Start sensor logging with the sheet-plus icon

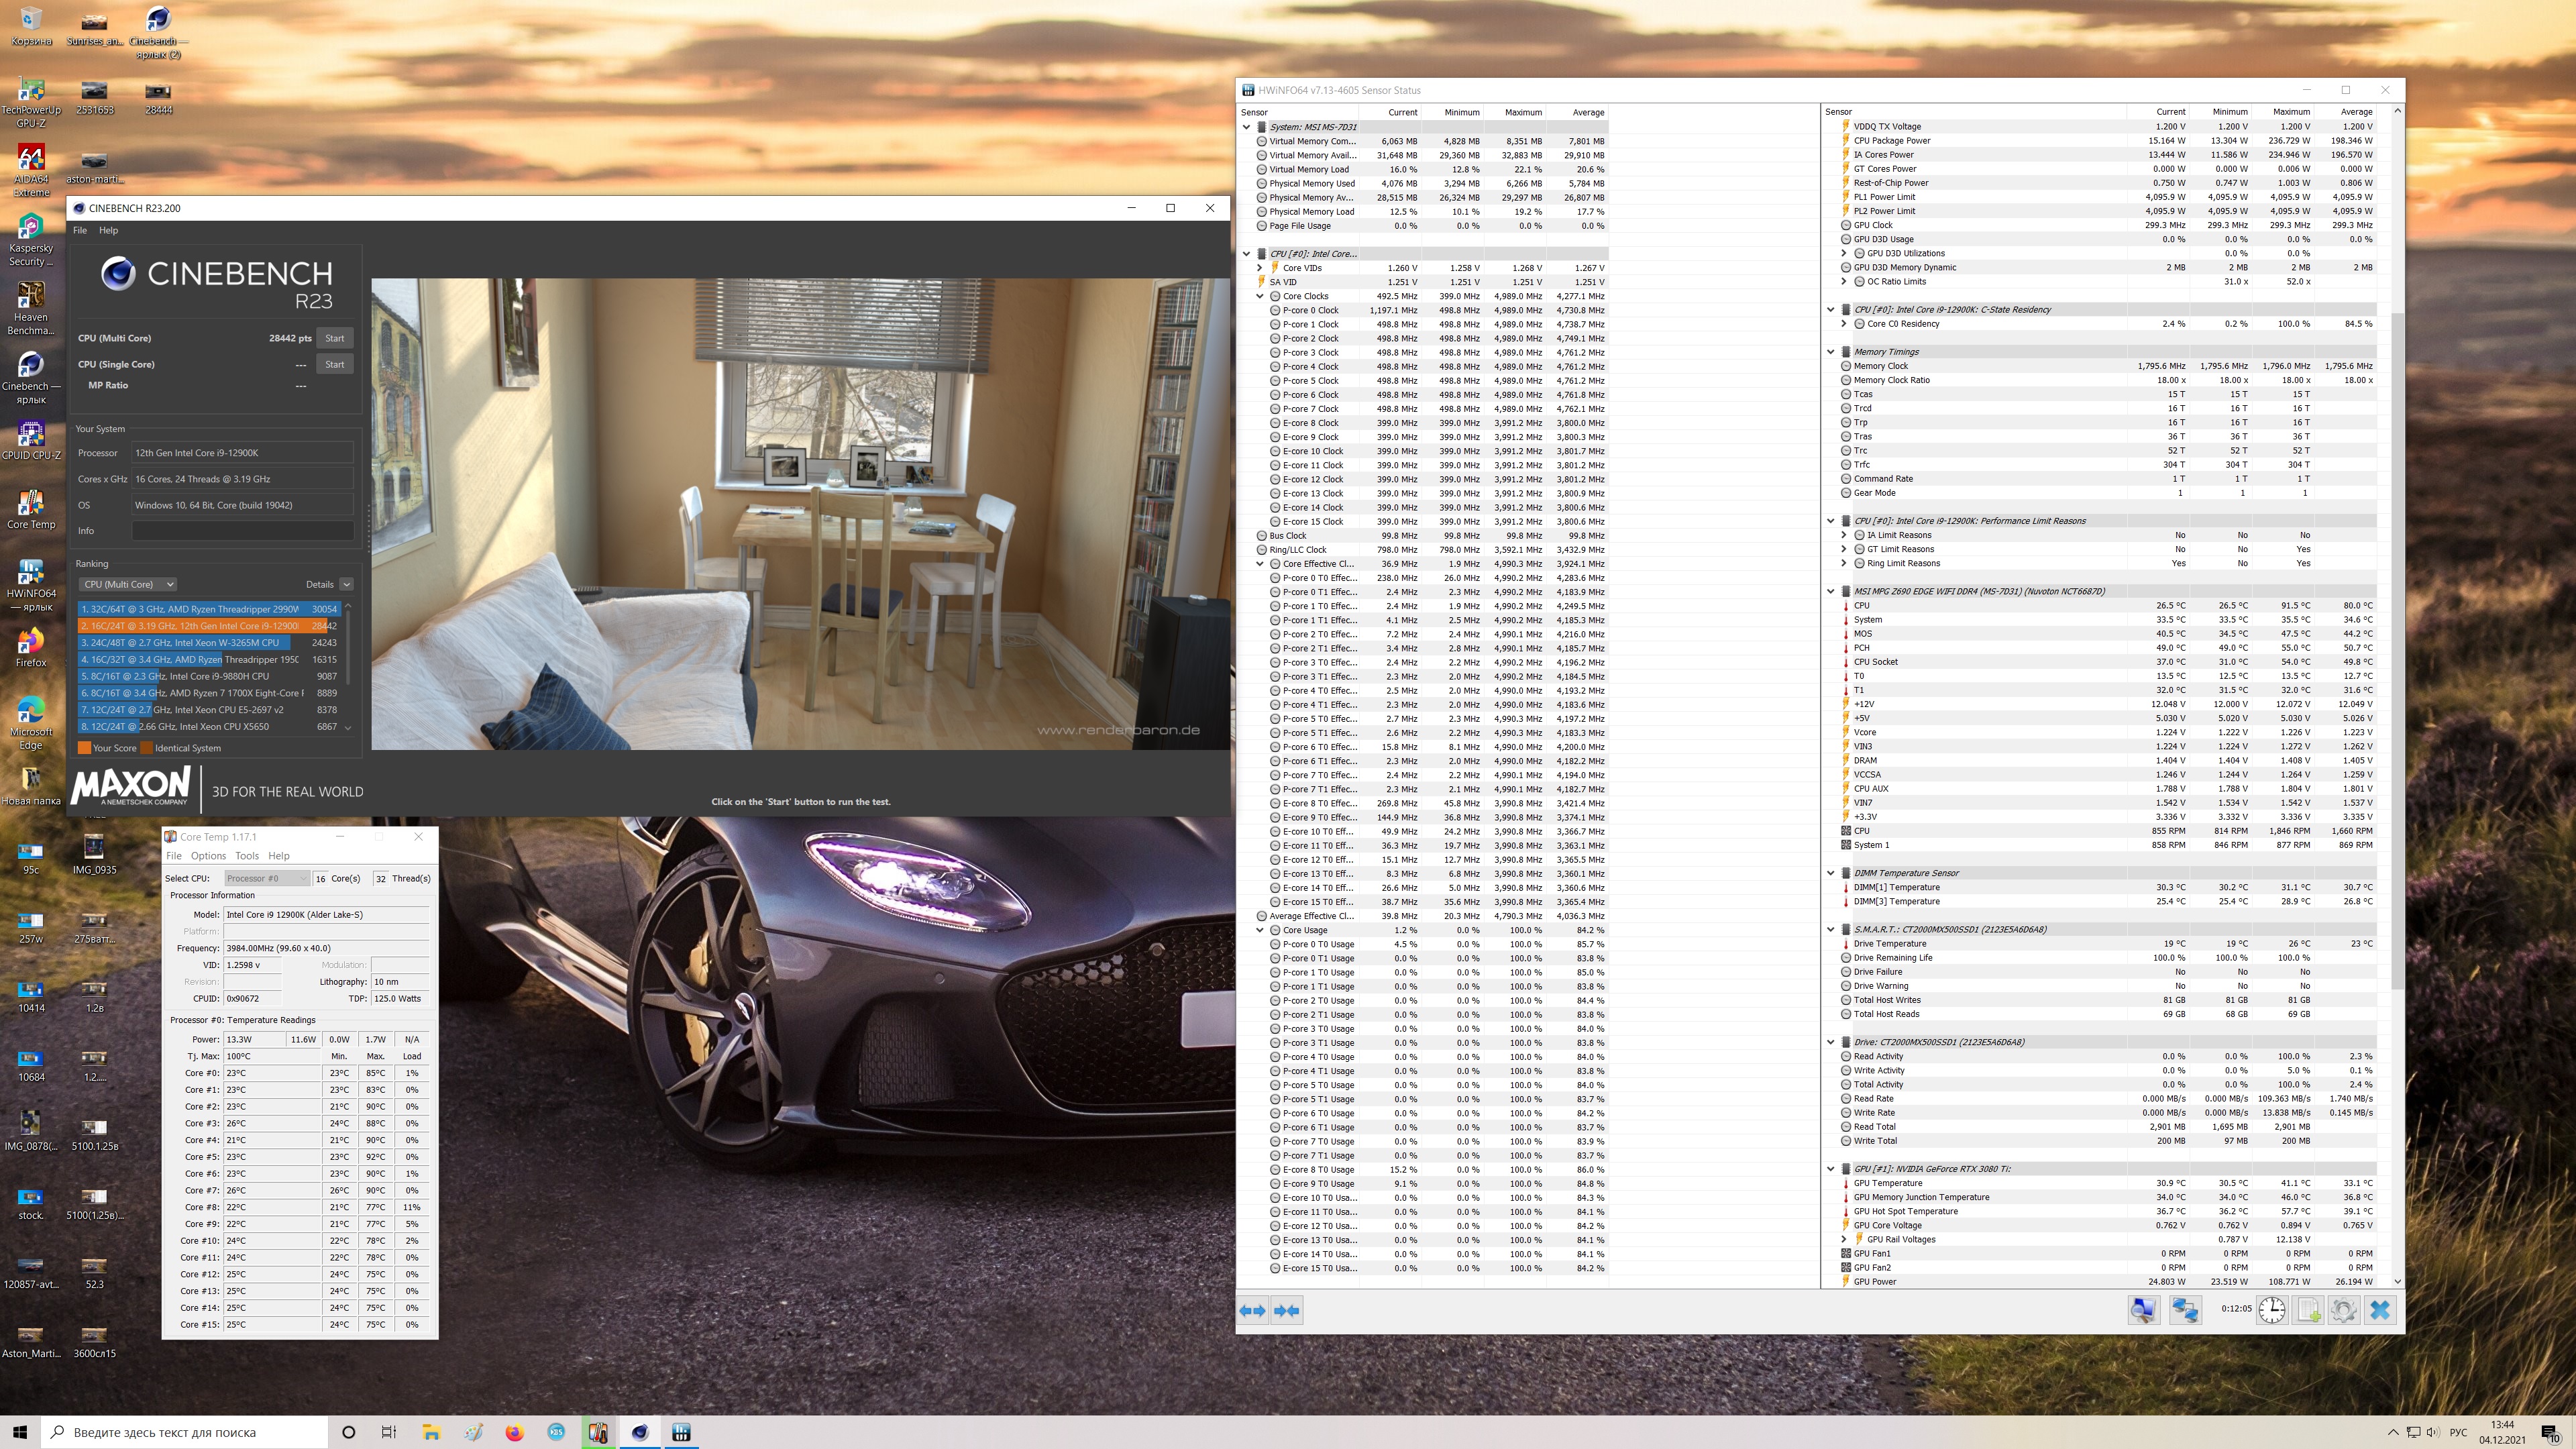tap(2308, 1310)
